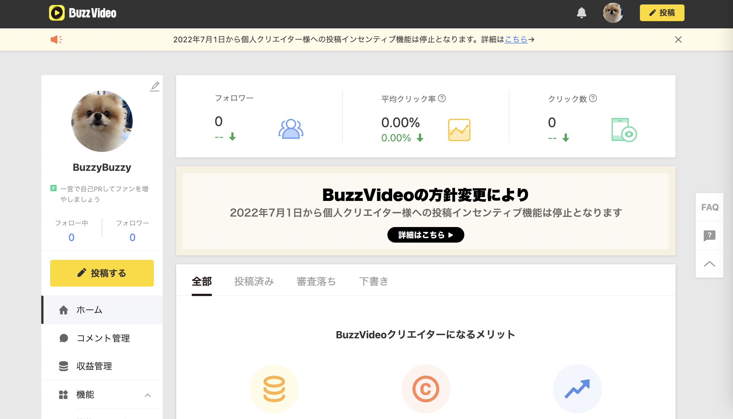733x419 pixels.
Task: Click the click-rate chart icon
Action: 459,130
